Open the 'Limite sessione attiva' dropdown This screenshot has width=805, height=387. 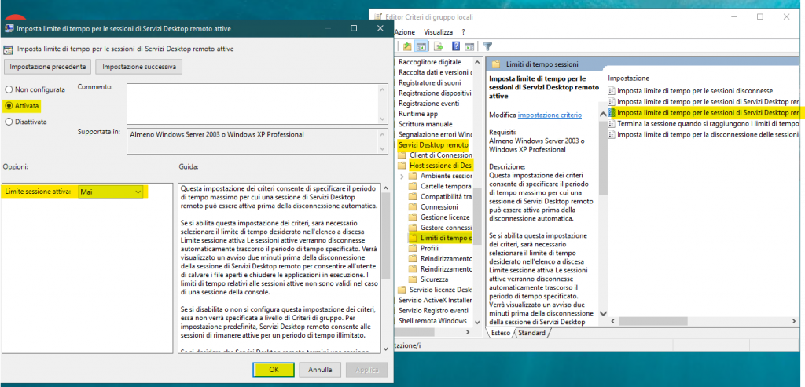(x=138, y=192)
